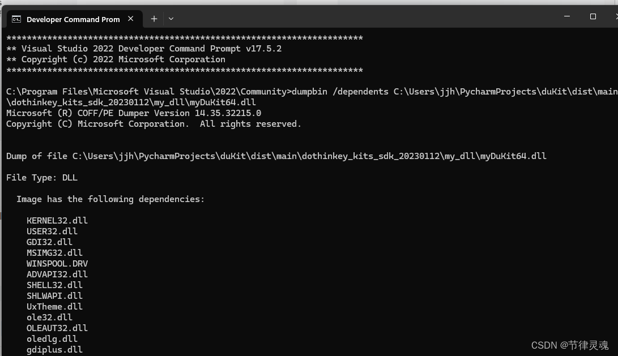Click the USER32.dll entry in the output
The image size is (618, 356).
pyautogui.click(x=52, y=231)
